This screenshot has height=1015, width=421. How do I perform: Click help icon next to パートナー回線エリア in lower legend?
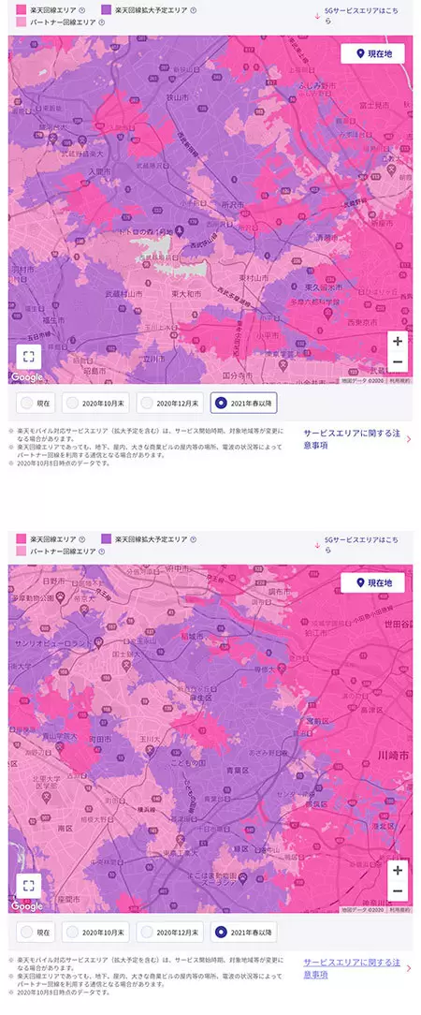[101, 552]
